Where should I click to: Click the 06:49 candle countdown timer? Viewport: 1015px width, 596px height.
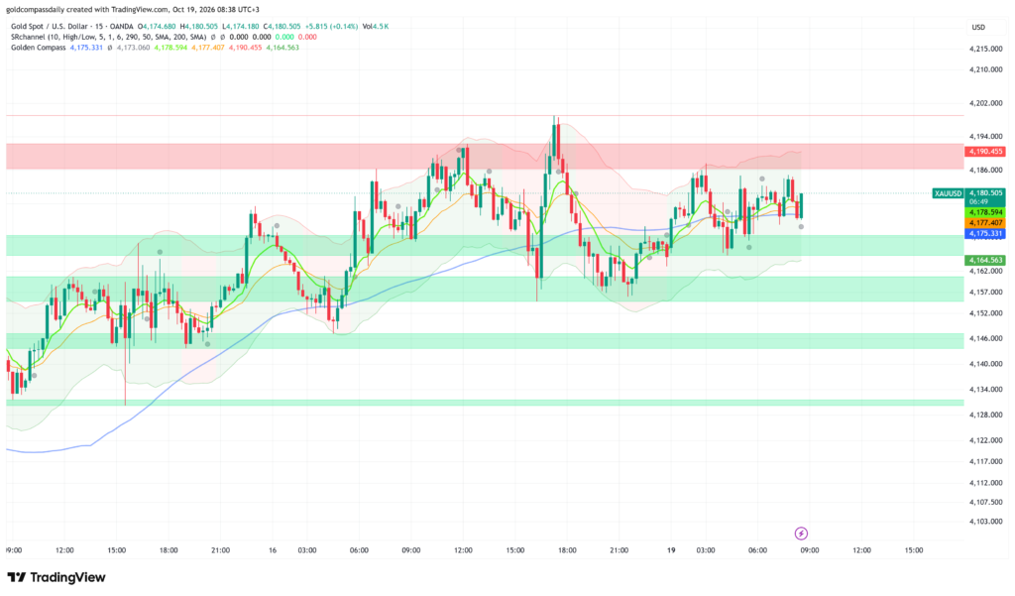(x=978, y=201)
